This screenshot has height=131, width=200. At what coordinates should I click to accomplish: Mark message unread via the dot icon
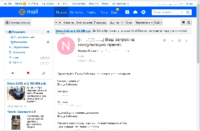point(172,41)
